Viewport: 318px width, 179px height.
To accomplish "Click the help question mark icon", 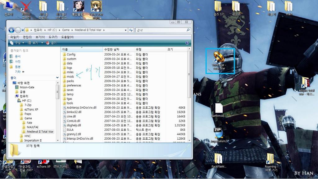I will [187, 43].
